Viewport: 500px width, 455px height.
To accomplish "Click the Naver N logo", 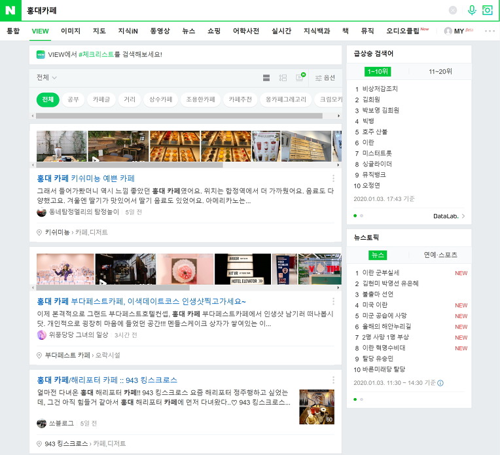I will point(10,10).
